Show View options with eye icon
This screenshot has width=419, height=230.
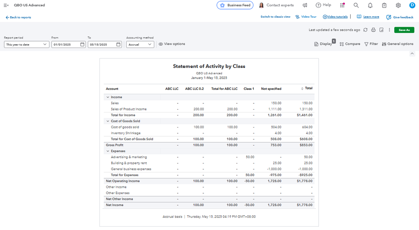pos(172,44)
